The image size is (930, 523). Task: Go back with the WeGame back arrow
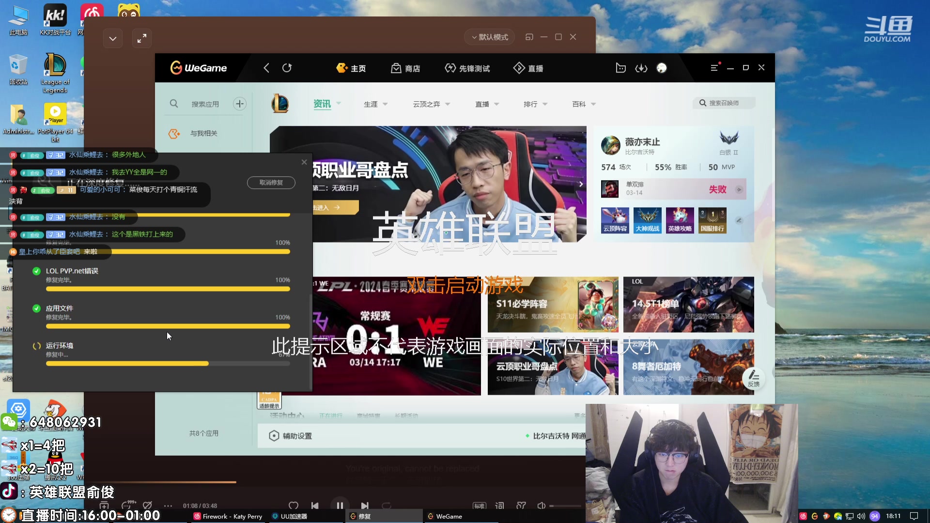point(266,68)
